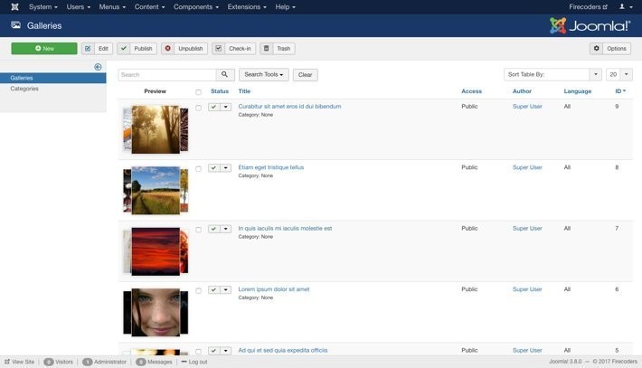Viewport: 642px width, 368px height.
Task: Click the Edit pencil icon
Action: 88,48
